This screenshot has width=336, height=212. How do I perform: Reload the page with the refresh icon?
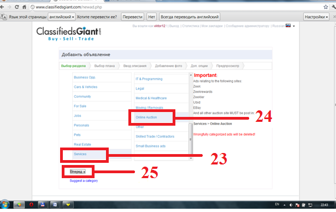[x=17, y=7]
